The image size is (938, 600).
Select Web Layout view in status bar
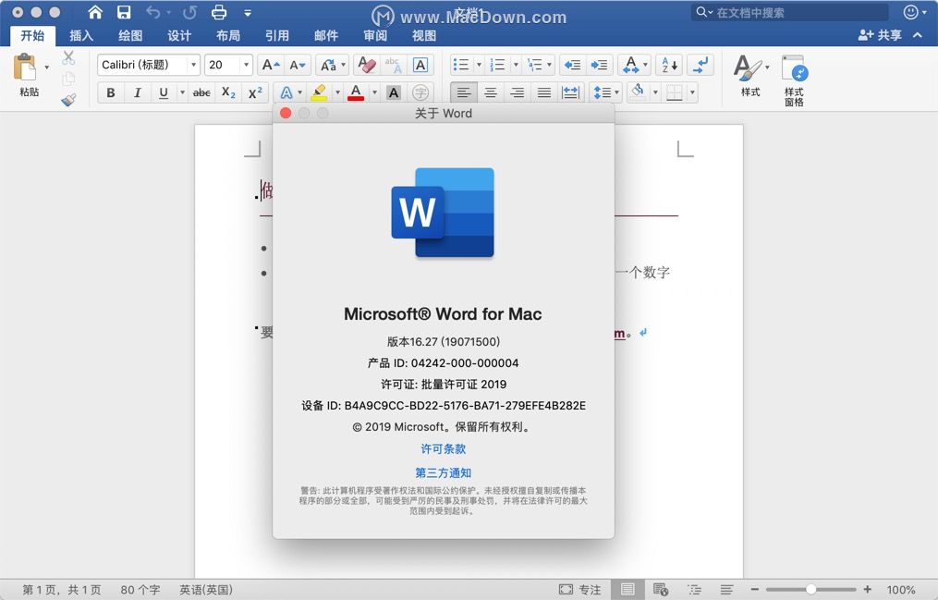pyautogui.click(x=661, y=590)
